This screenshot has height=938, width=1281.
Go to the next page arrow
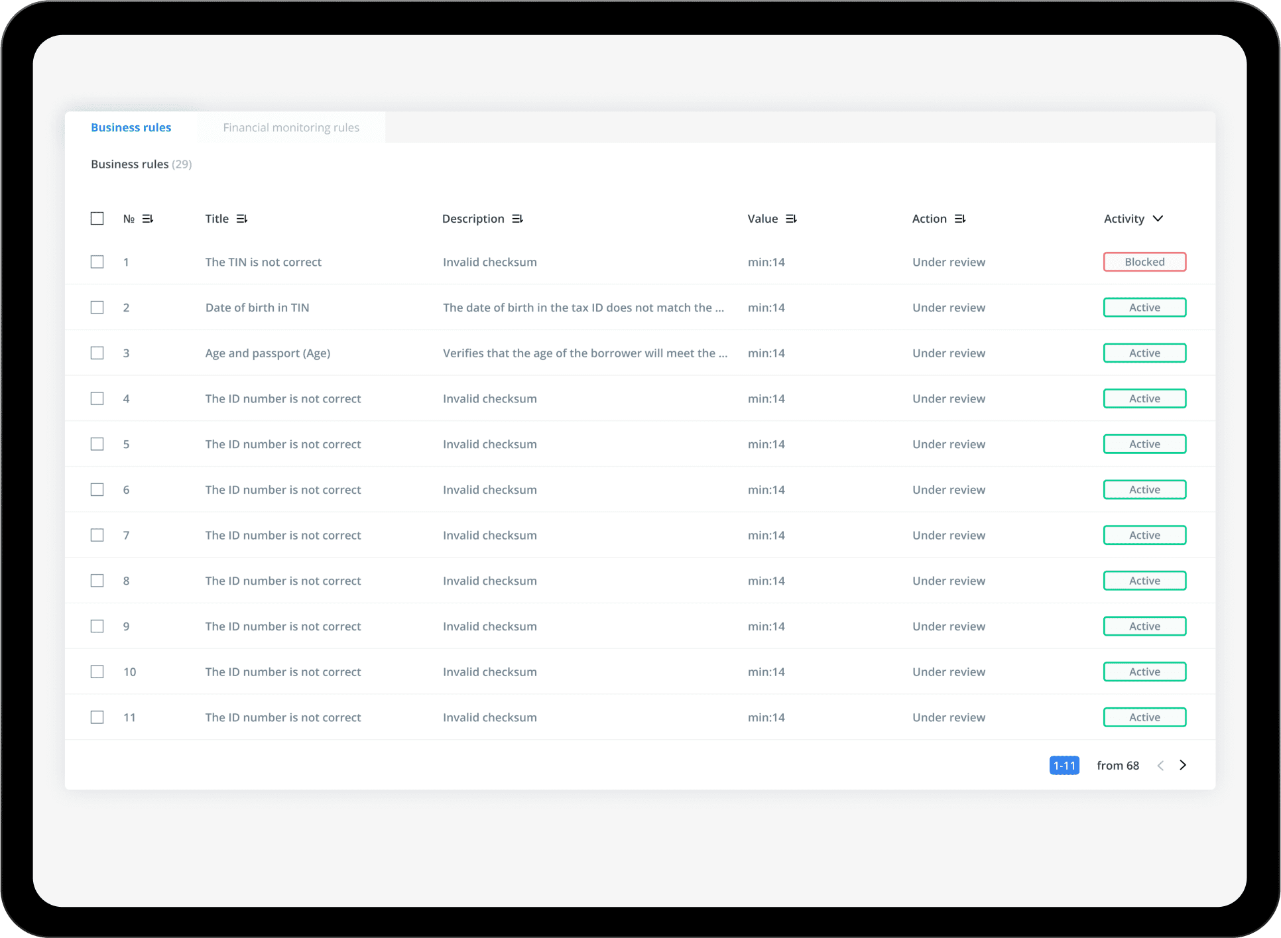(1183, 765)
